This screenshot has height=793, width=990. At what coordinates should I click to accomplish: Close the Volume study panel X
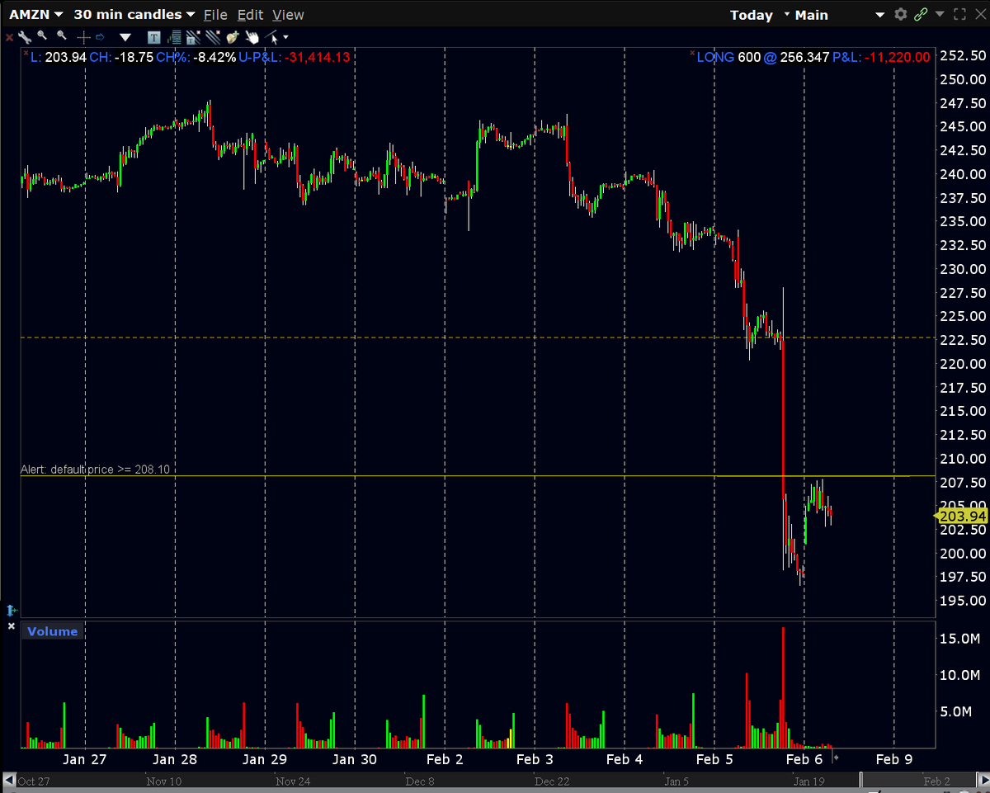12,626
